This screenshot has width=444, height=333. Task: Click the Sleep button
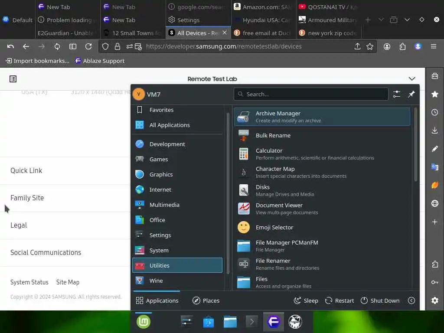(306, 300)
